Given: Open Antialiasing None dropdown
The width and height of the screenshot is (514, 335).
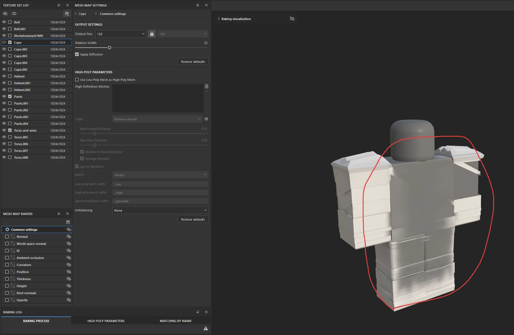Looking at the screenshot, I should [x=160, y=210].
